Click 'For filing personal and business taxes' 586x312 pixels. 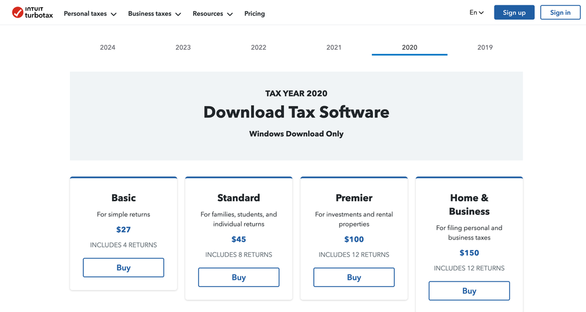[x=469, y=232]
